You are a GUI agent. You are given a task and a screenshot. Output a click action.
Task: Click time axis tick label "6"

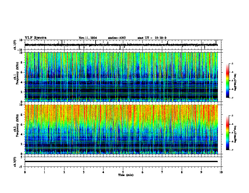click(x=143, y=172)
